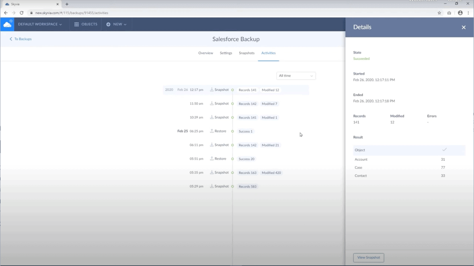Open the Objects grid icon
This screenshot has width=474, height=266.
point(76,24)
